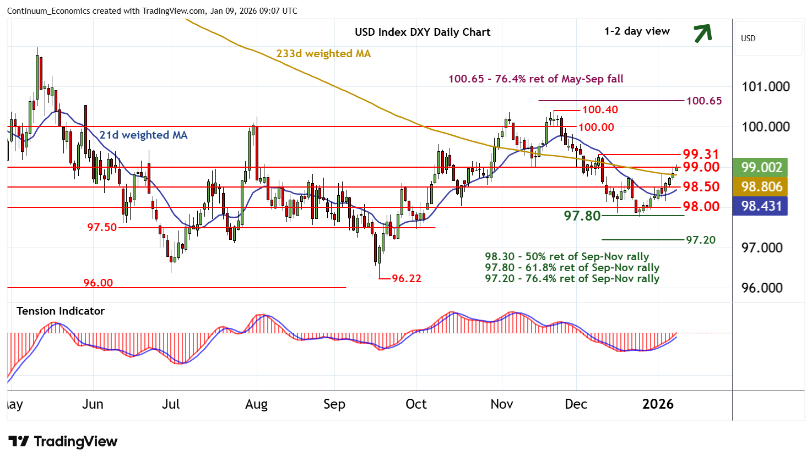
Task: Click the 101.000 price axis value
Action: pos(766,87)
